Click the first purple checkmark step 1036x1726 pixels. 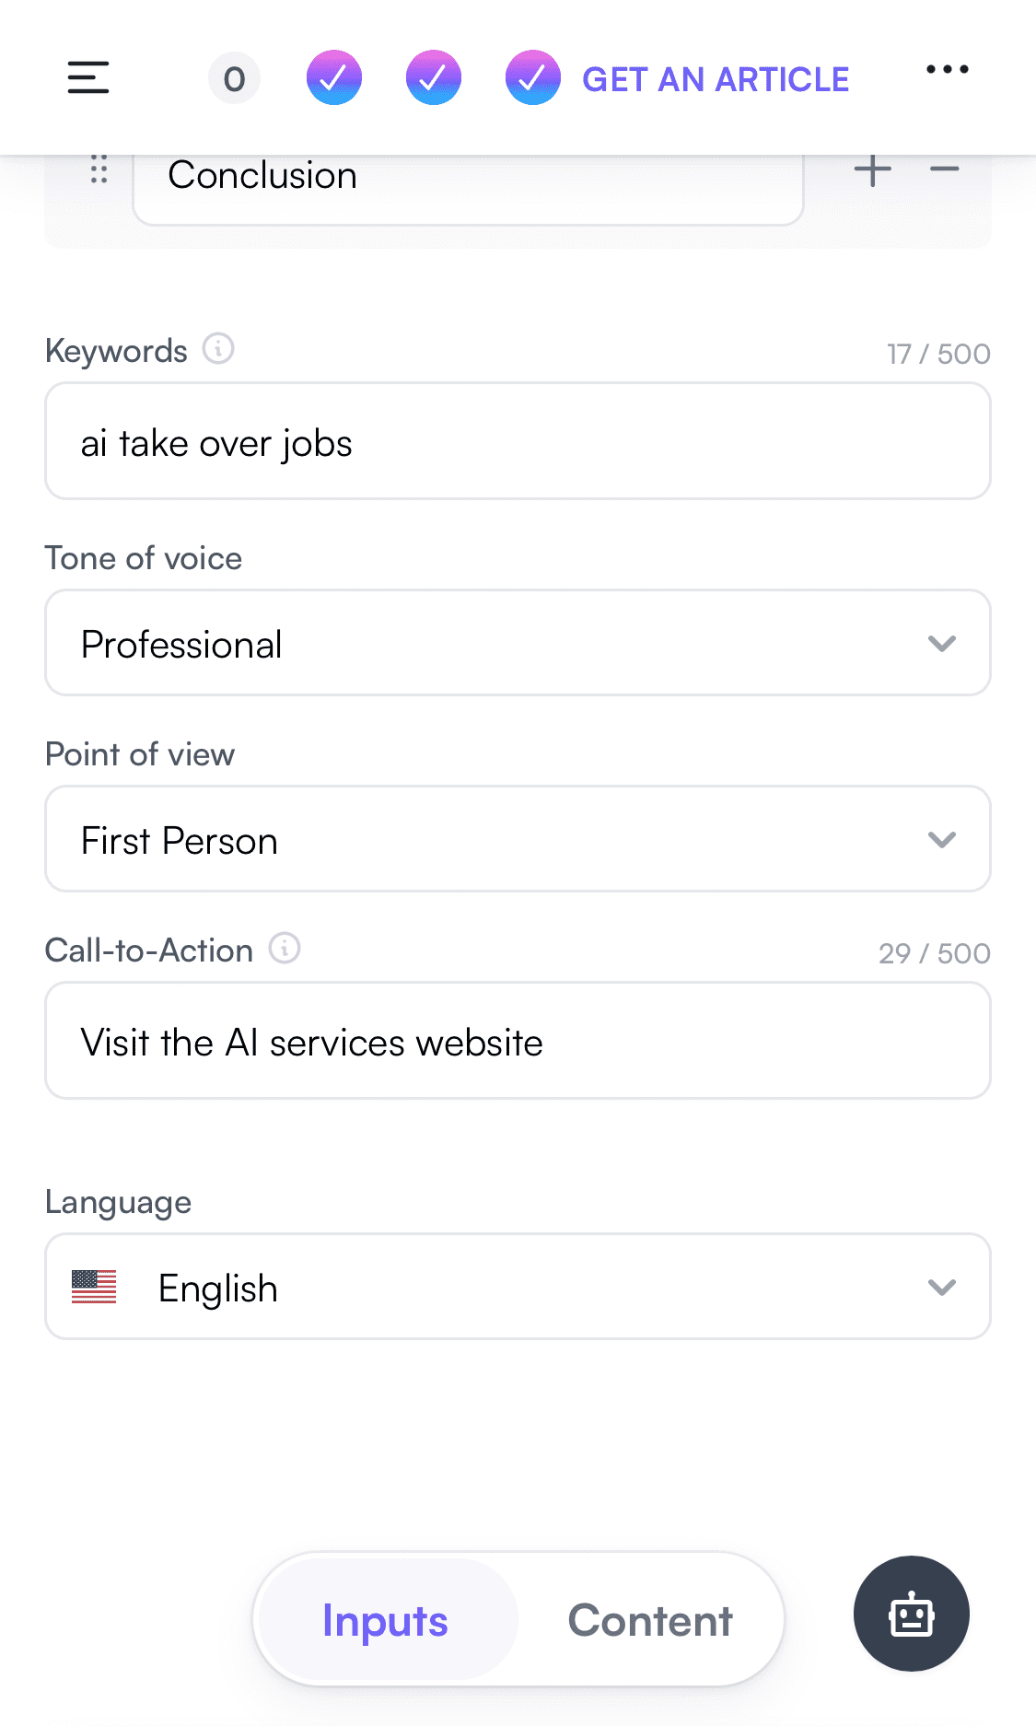(334, 78)
